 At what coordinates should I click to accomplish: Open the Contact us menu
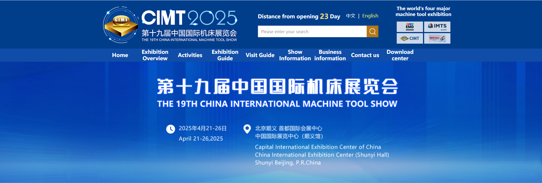[365, 55]
